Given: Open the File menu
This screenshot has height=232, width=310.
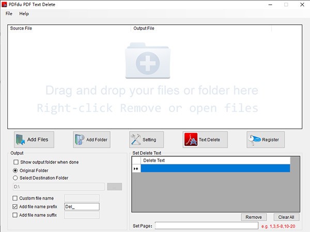Looking at the screenshot, I should pos(9,13).
